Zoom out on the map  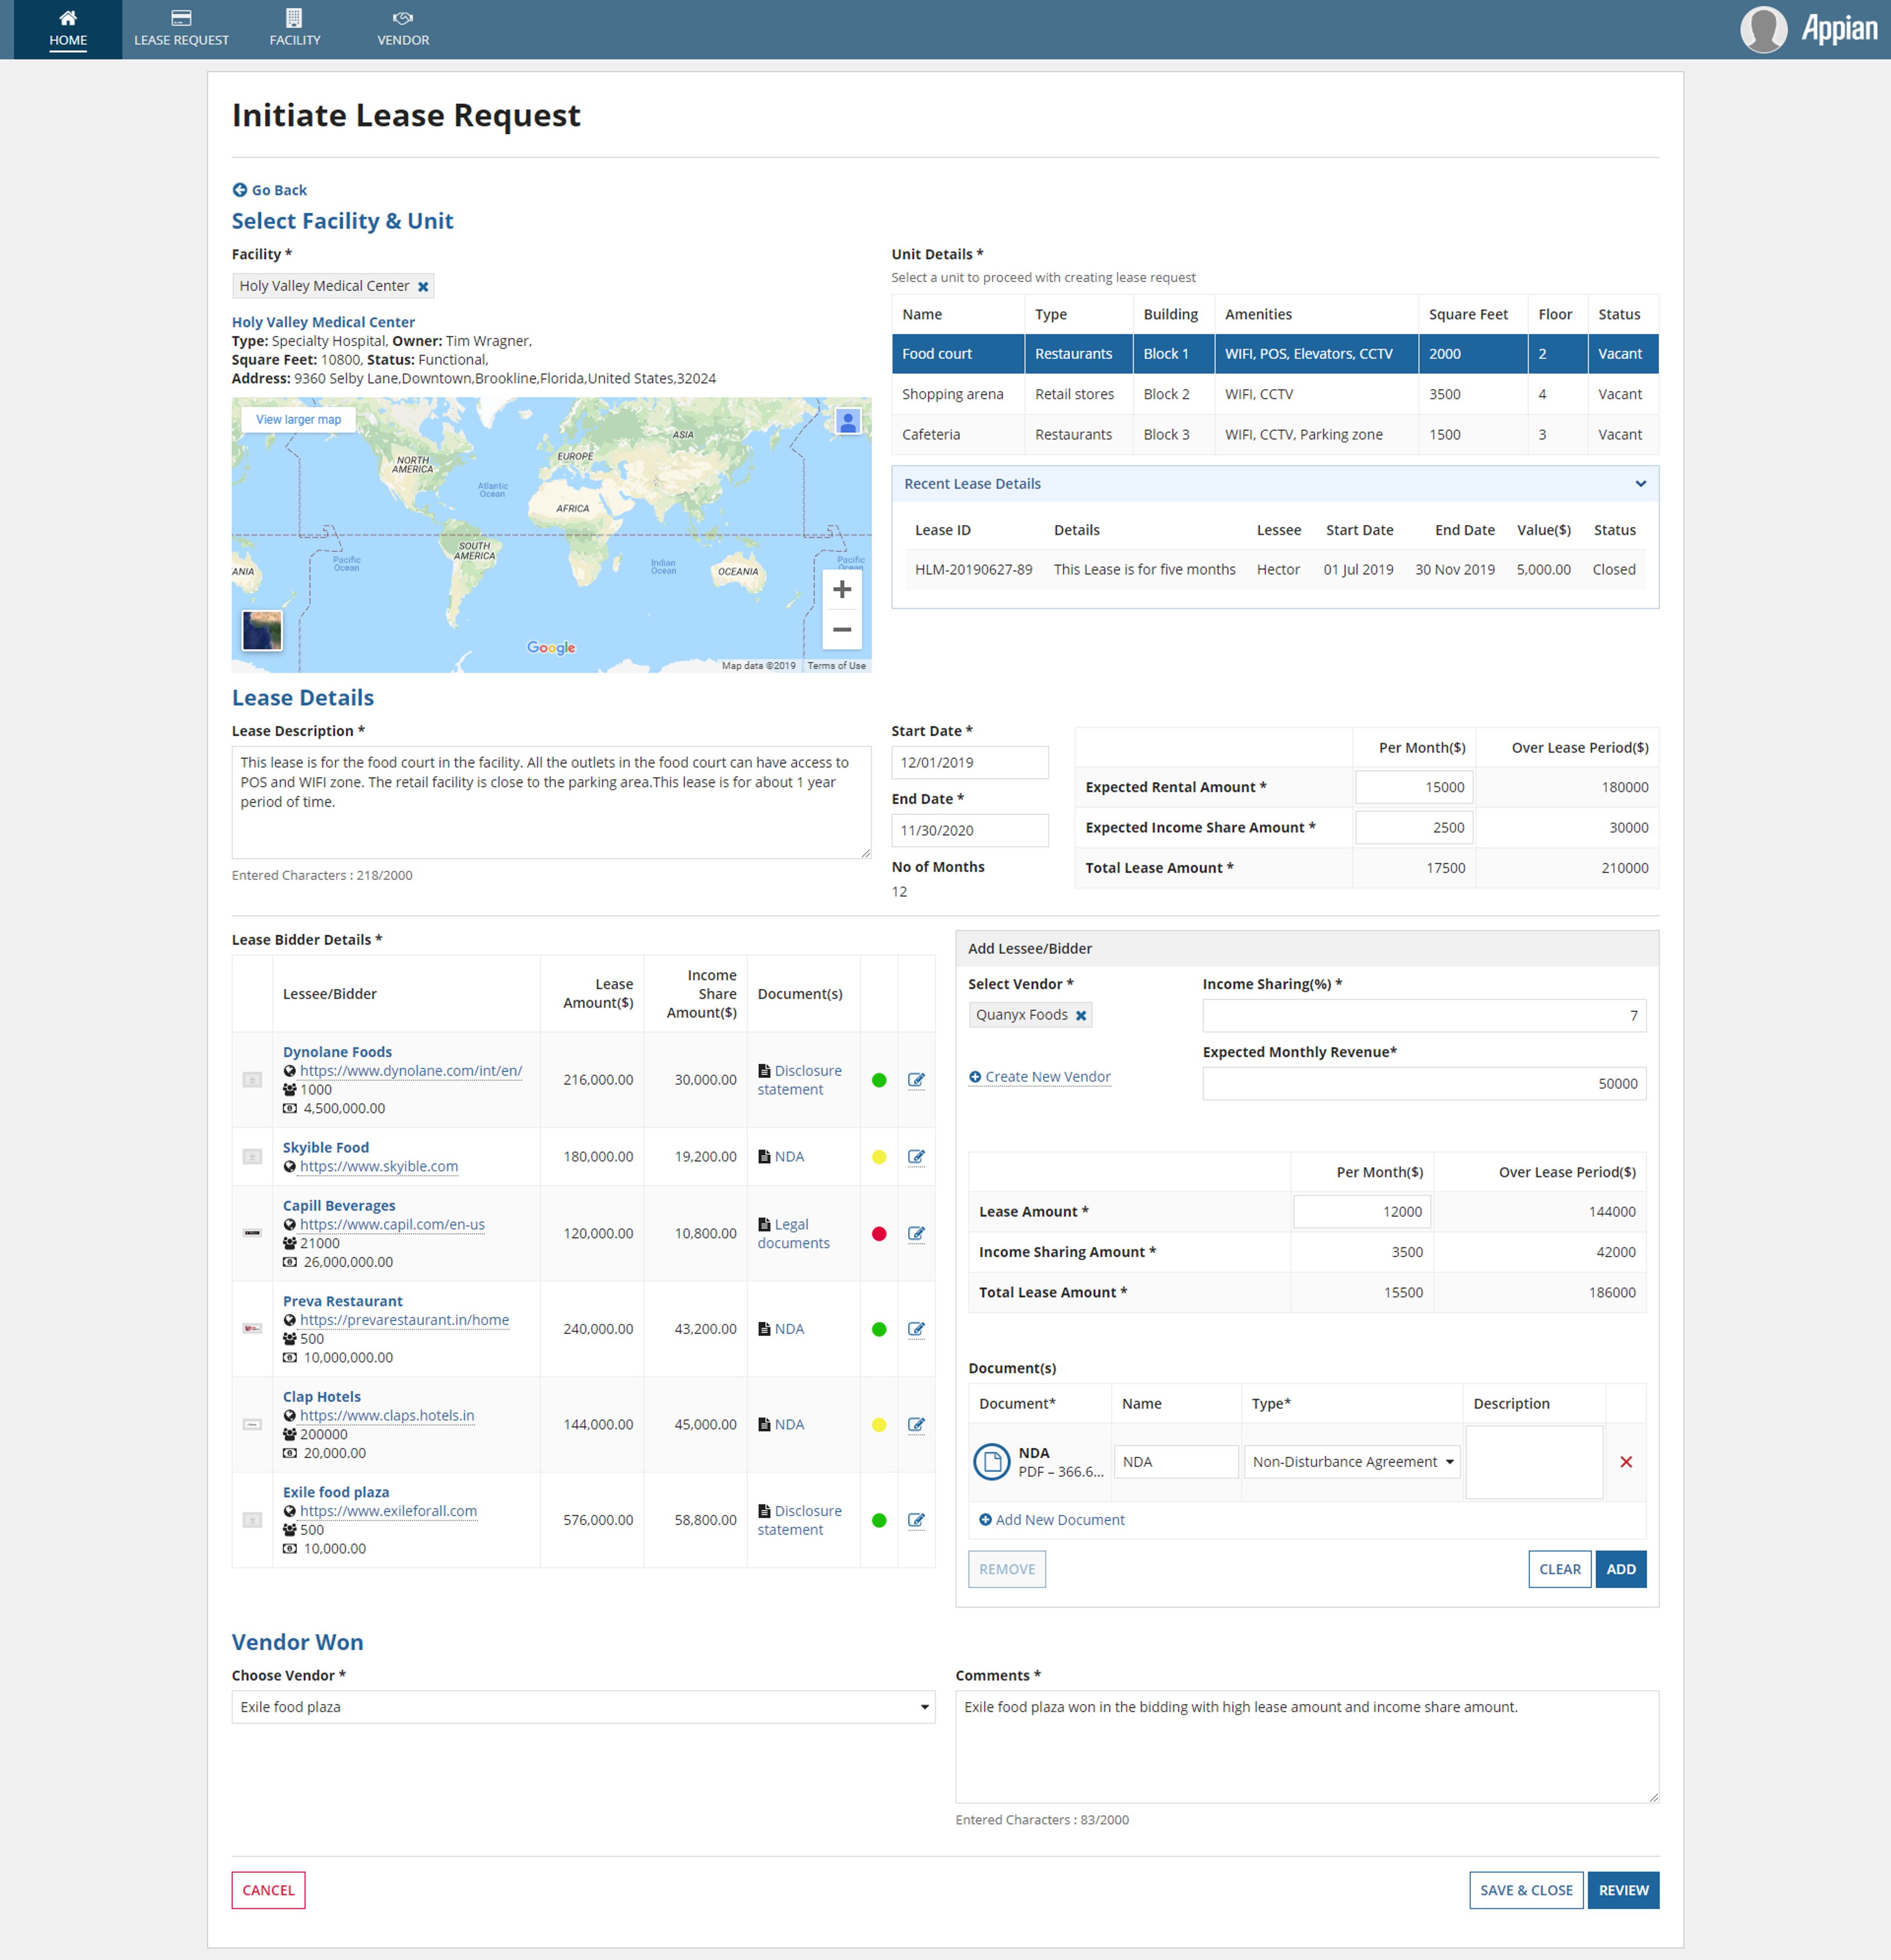[842, 630]
